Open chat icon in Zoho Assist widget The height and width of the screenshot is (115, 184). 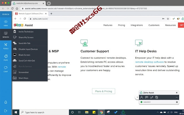[147, 97]
